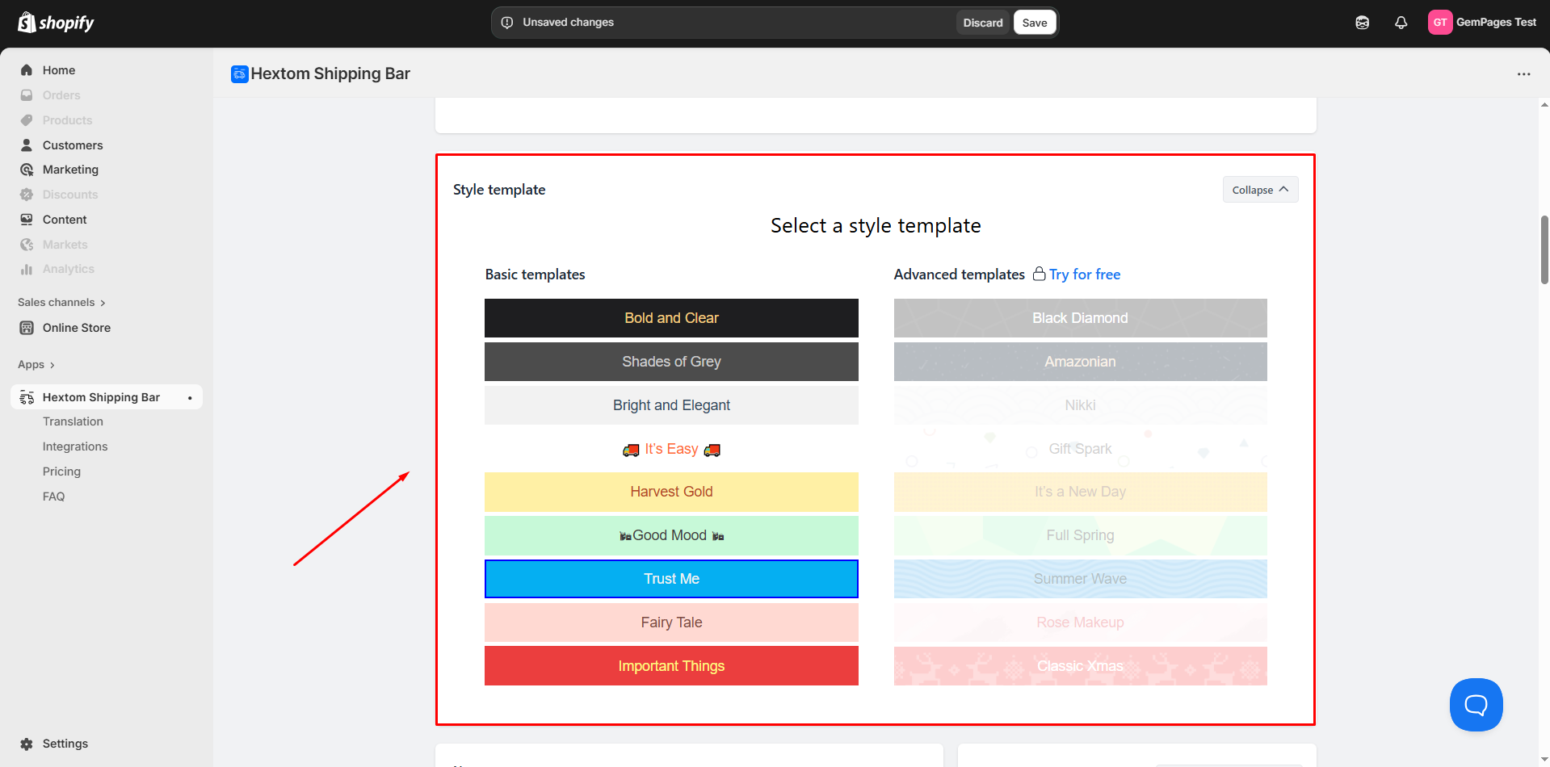The width and height of the screenshot is (1550, 767).
Task: Open the GemPages Test account menu
Action: (1482, 23)
